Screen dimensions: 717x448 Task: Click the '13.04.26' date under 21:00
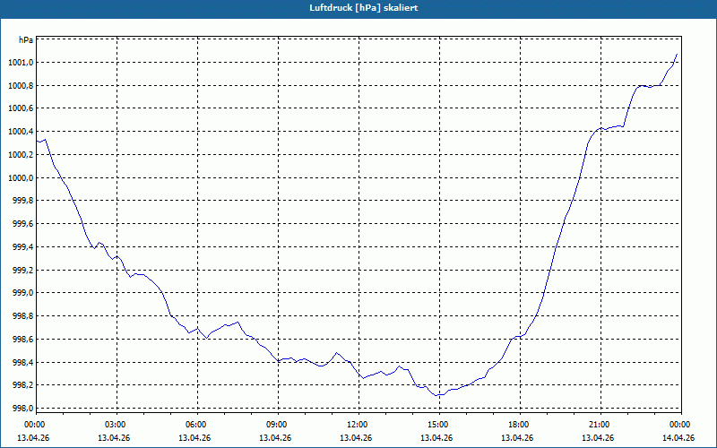[x=598, y=438]
